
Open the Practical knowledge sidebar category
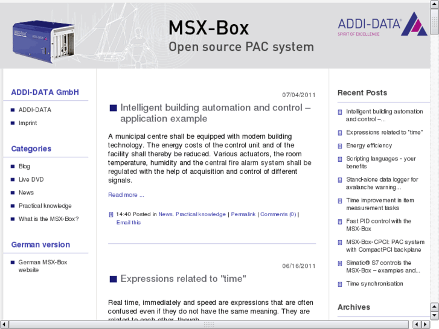pos(45,206)
